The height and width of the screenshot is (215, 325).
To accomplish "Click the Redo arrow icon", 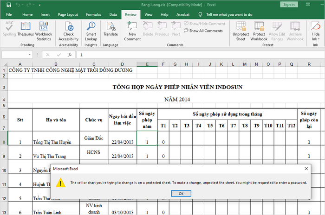I will tap(29, 5).
